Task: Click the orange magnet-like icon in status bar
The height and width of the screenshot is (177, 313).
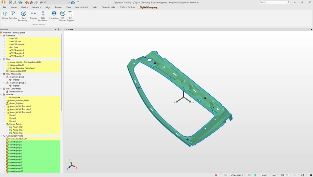Action: pos(216,175)
